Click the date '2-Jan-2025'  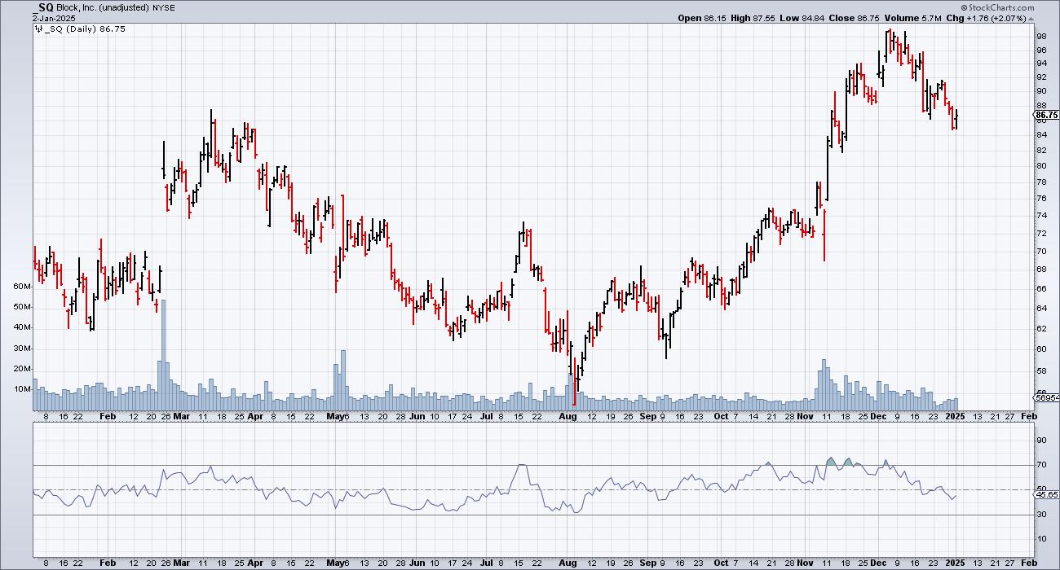coord(55,18)
